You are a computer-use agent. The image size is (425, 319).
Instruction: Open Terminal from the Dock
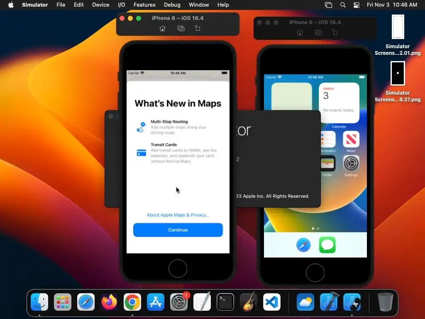(225, 302)
